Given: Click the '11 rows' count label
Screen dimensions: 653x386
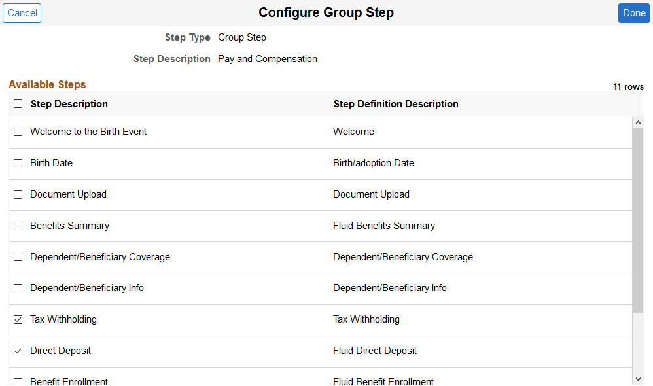Looking at the screenshot, I should (x=628, y=86).
